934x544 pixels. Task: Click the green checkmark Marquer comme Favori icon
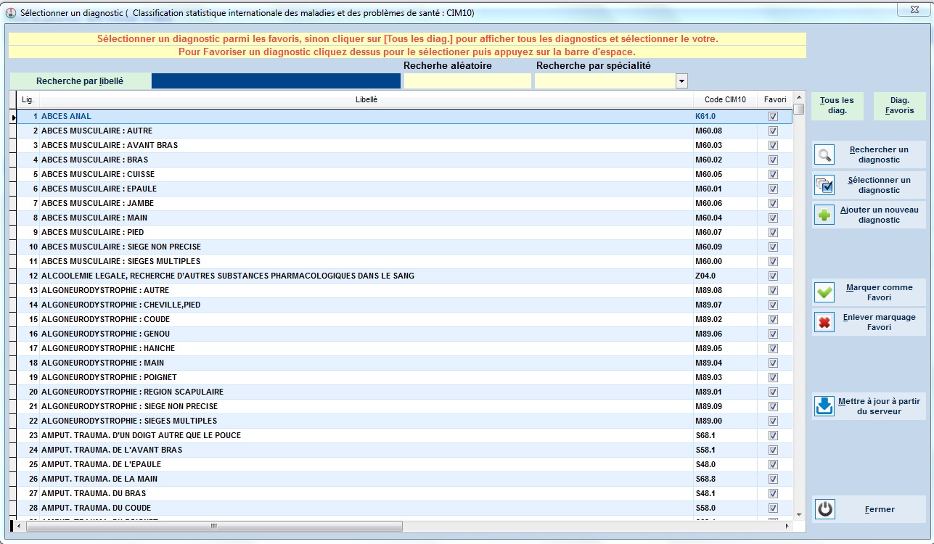(x=824, y=292)
